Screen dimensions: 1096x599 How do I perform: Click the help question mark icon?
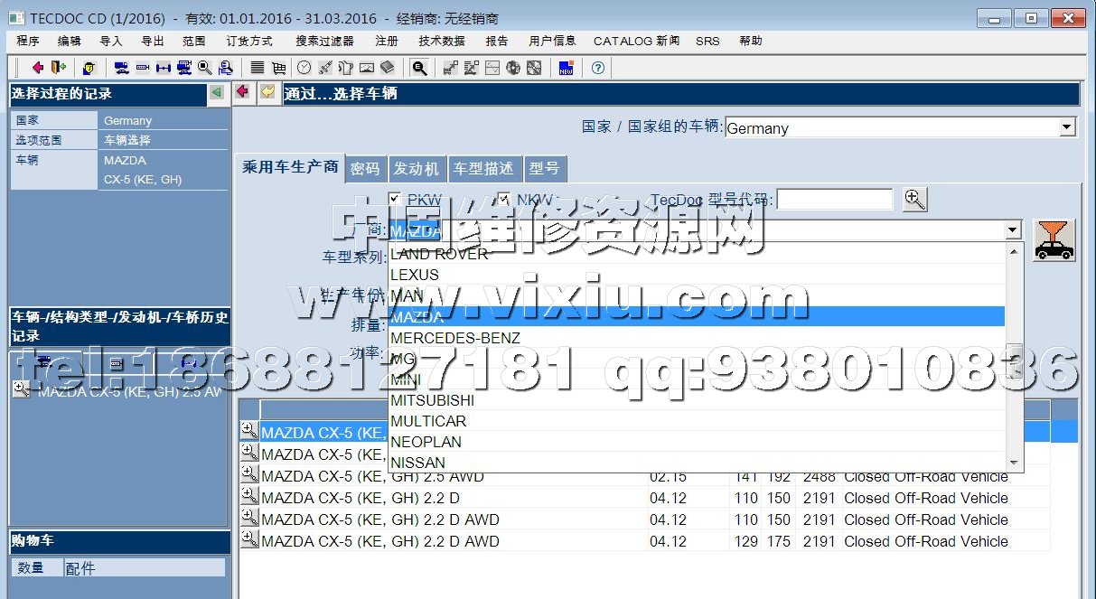(597, 68)
